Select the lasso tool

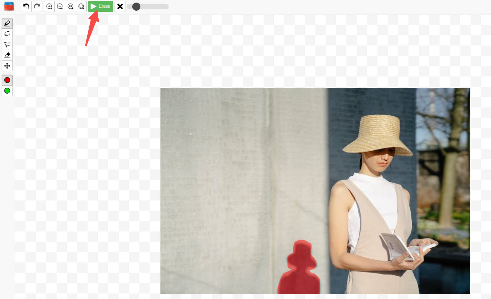click(7, 34)
